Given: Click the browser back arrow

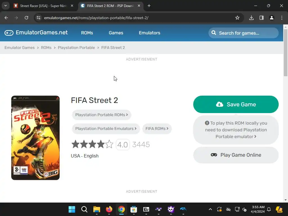Looking at the screenshot, I should click(6, 18).
